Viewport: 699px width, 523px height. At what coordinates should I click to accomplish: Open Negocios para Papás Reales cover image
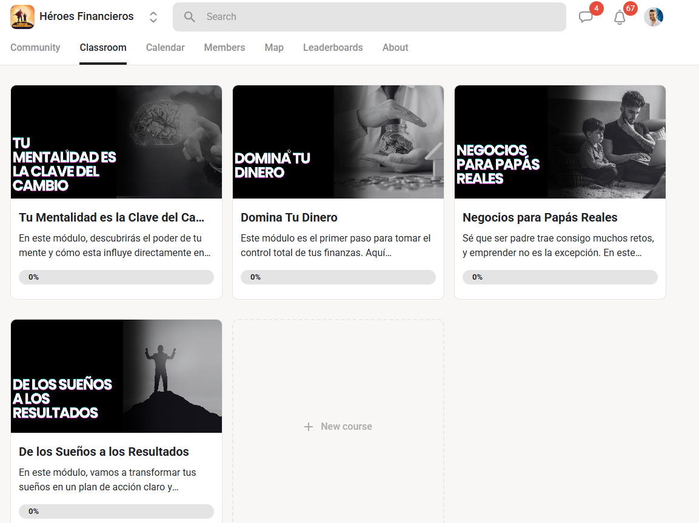tap(560, 142)
